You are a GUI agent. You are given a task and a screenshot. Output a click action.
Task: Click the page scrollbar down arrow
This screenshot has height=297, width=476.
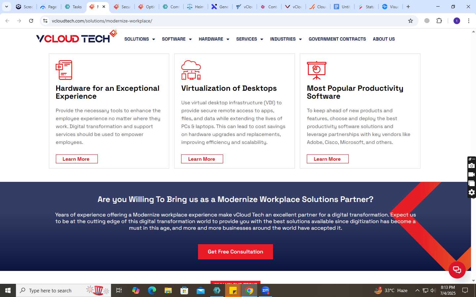click(473, 281)
